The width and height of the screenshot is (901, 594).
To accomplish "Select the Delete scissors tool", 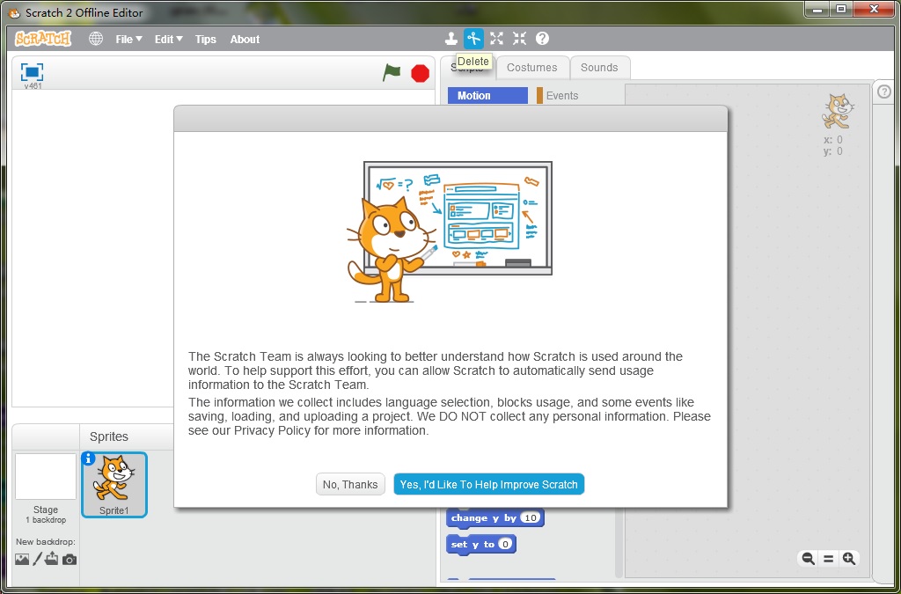I will [x=473, y=39].
